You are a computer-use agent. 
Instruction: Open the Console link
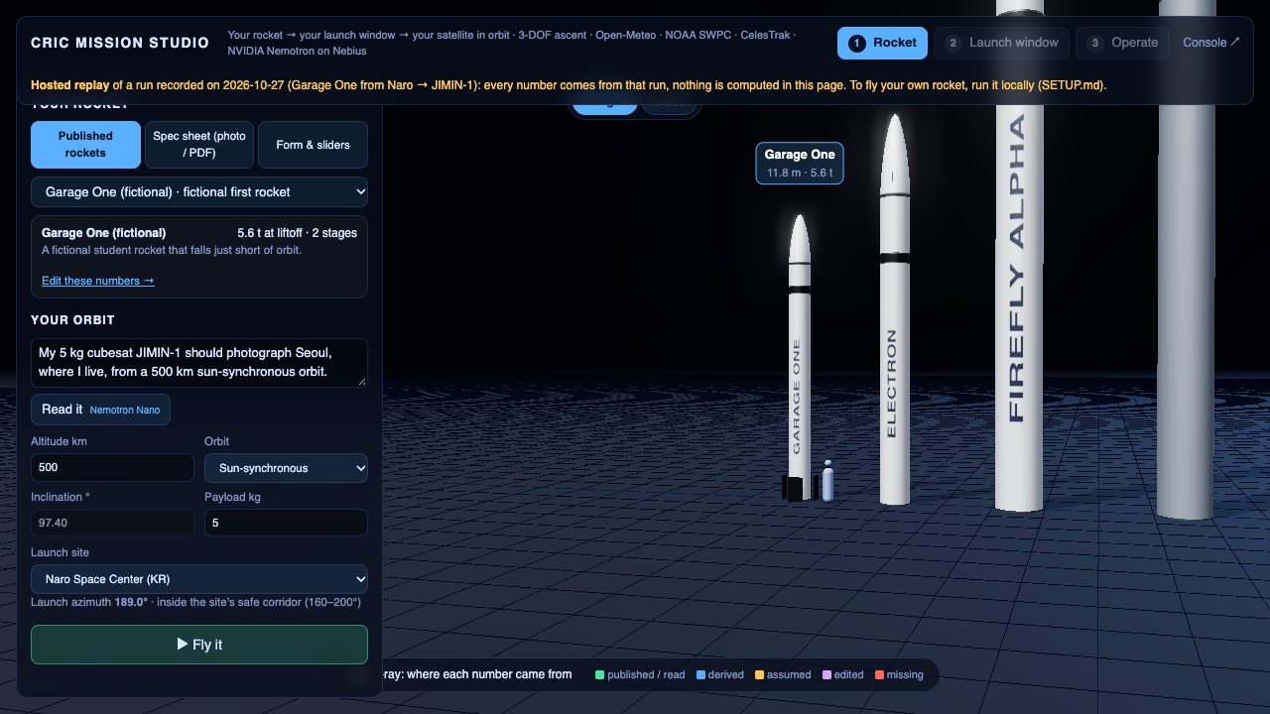point(1211,43)
